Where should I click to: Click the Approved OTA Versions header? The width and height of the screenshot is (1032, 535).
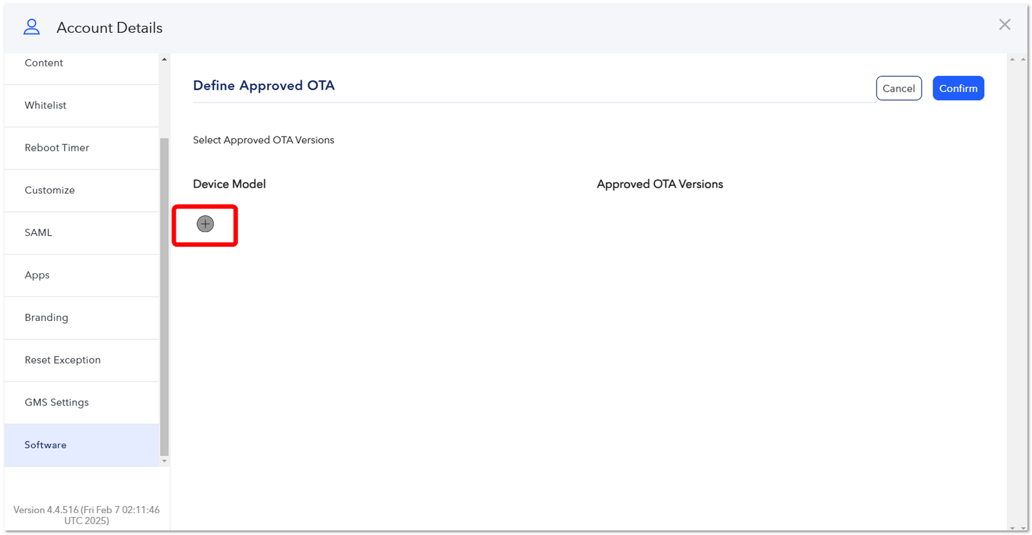tap(660, 184)
